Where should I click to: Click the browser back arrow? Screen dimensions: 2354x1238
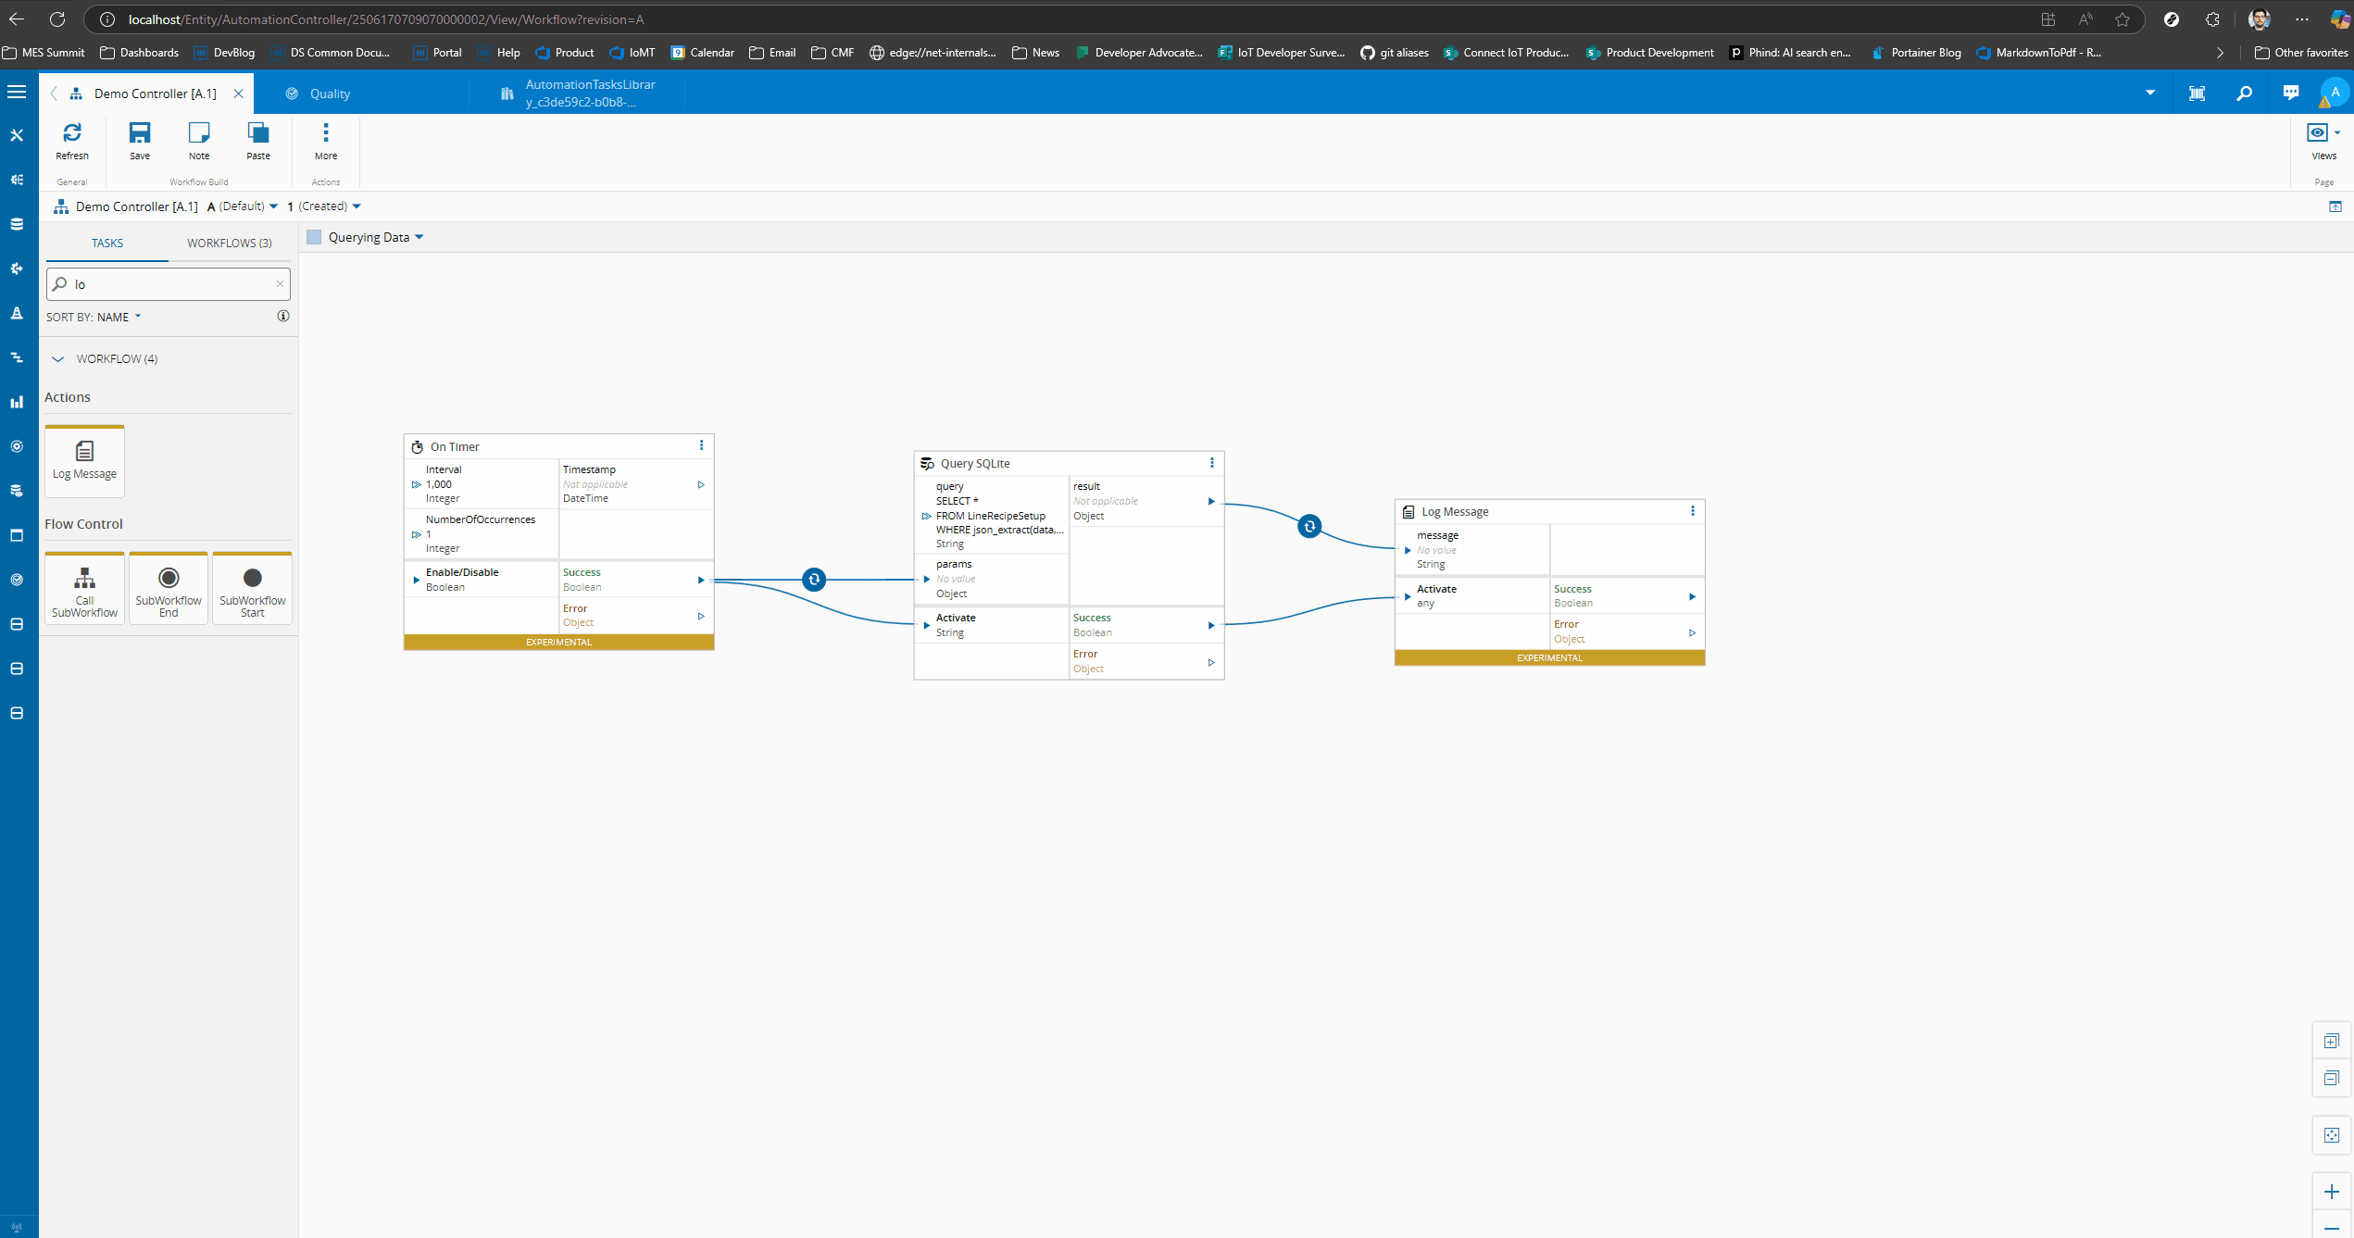pos(17,19)
